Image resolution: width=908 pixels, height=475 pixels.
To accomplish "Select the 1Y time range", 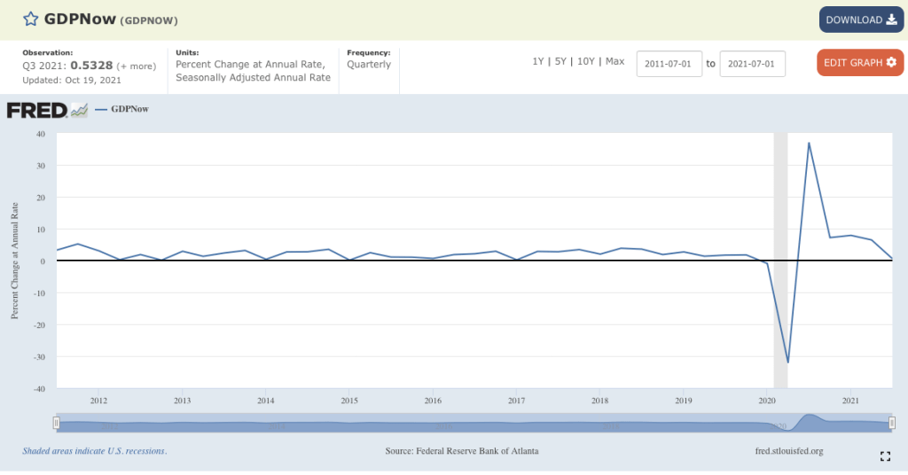I will tap(537, 61).
